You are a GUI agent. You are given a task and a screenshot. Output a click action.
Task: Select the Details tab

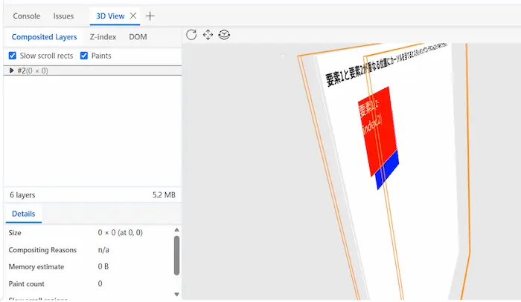pos(23,214)
